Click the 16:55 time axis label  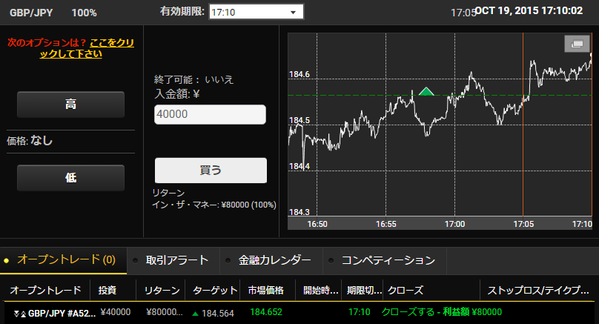(385, 224)
